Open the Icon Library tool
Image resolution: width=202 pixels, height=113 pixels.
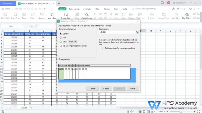click(x=52, y=15)
